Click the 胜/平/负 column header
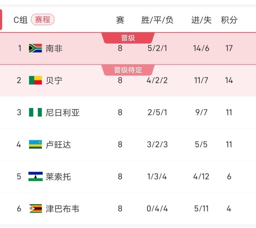This screenshot has width=256, height=228. (157, 20)
